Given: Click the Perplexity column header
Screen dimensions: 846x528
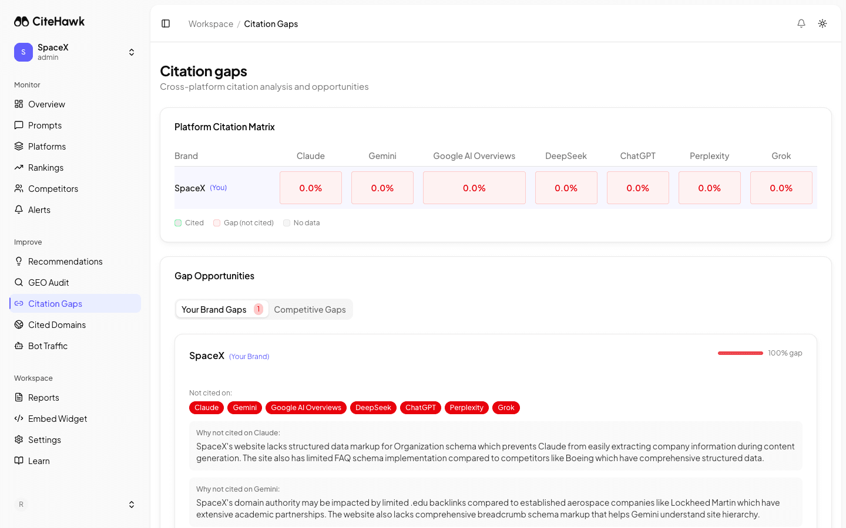Looking at the screenshot, I should pyautogui.click(x=710, y=156).
